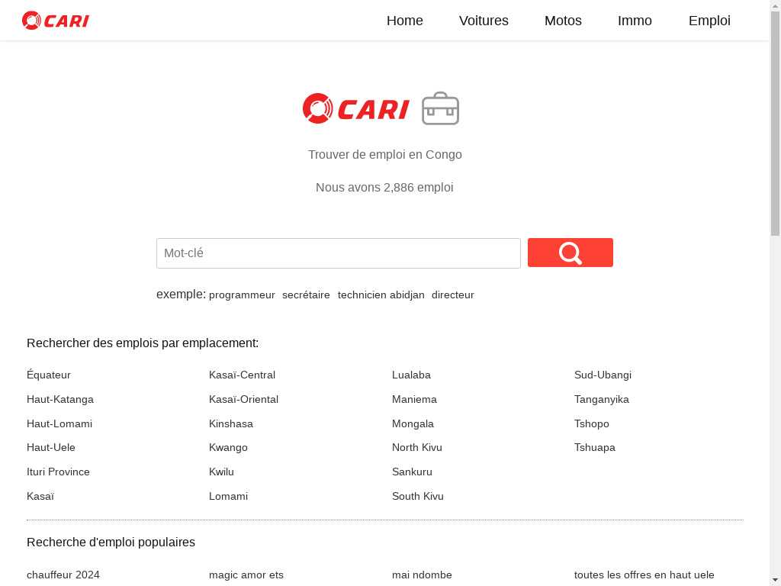Viewport: 781px width, 586px height.
Task: Open the Home menu item
Action: (404, 21)
